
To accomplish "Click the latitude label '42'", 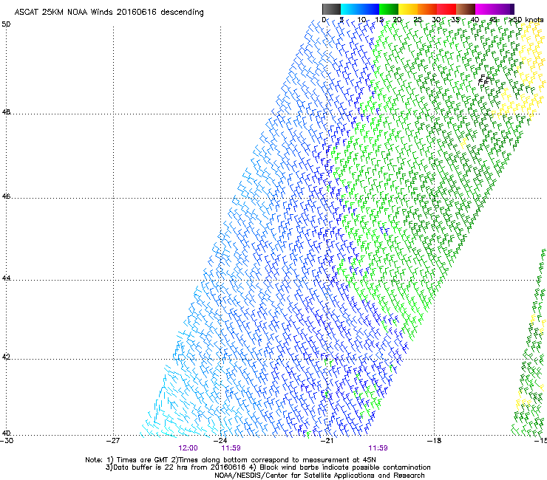I will click(x=6, y=357).
